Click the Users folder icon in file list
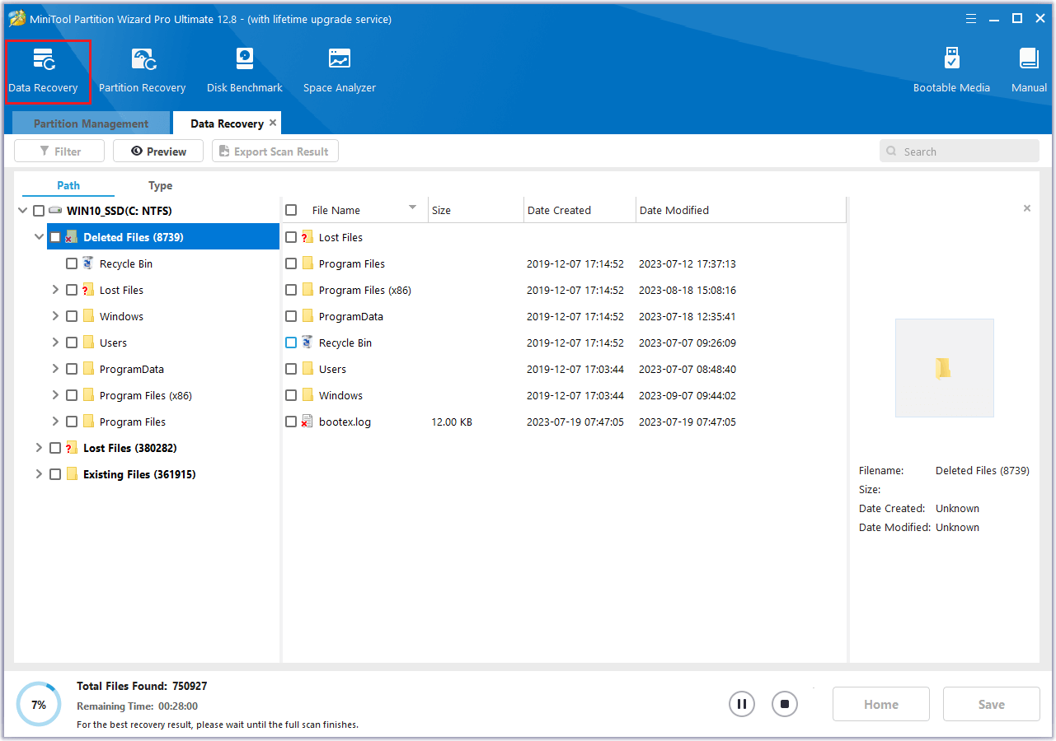This screenshot has width=1056, height=741. [x=307, y=369]
